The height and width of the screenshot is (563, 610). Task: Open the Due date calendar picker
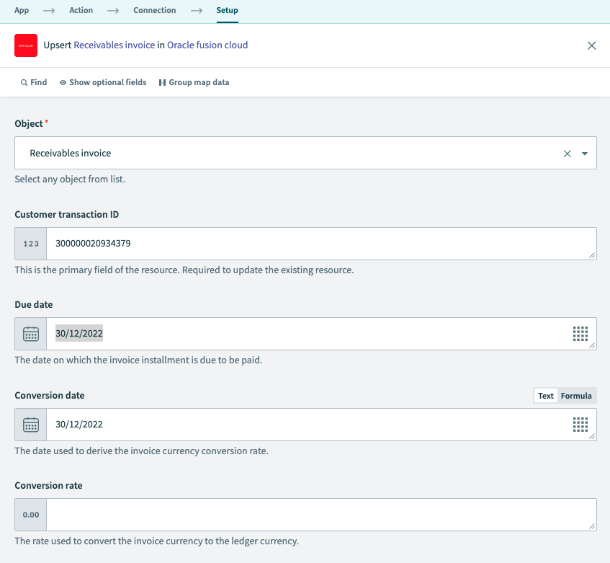coord(30,333)
